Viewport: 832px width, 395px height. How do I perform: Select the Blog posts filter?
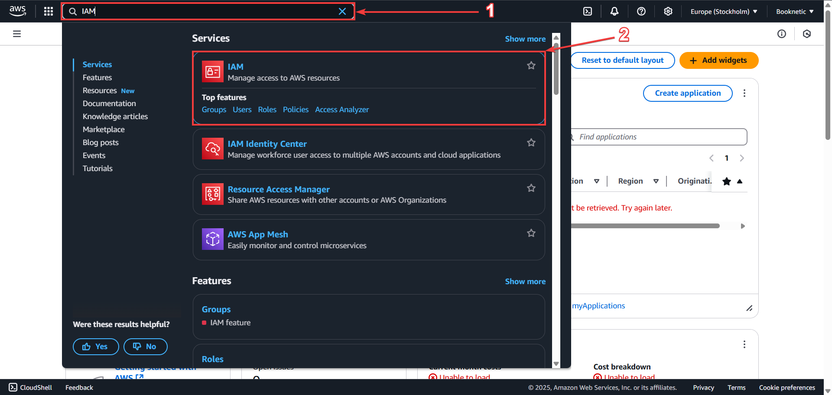101,142
